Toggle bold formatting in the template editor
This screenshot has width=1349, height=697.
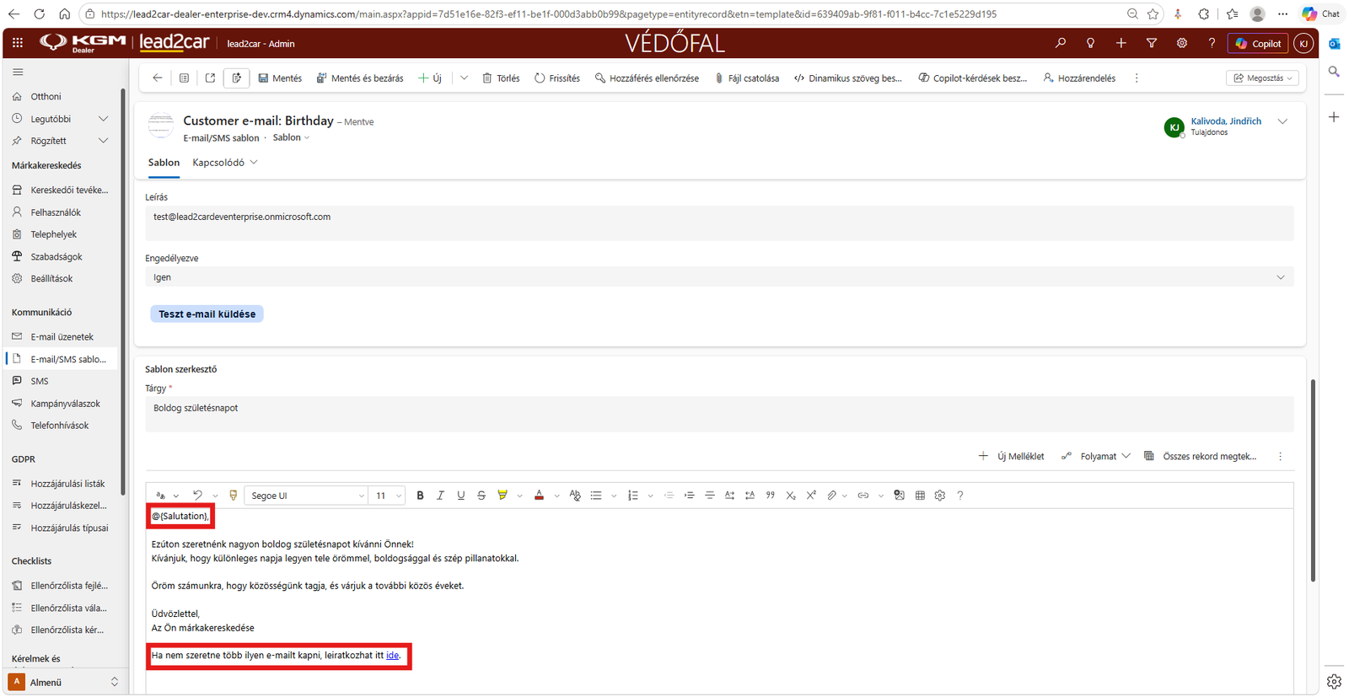[x=420, y=496]
